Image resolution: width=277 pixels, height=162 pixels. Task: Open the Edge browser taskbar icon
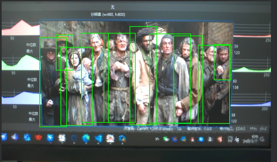point(86,138)
